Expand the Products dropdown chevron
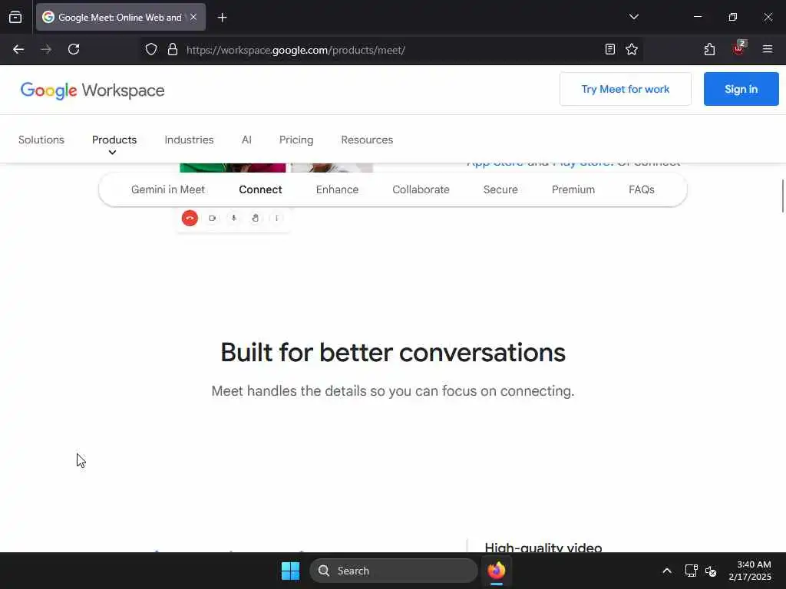Image resolution: width=786 pixels, height=589 pixels. coord(112,153)
